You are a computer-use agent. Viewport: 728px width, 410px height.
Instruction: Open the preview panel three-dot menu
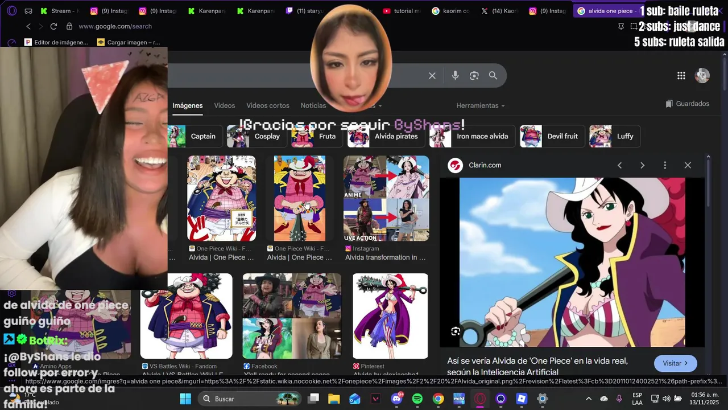click(x=665, y=165)
